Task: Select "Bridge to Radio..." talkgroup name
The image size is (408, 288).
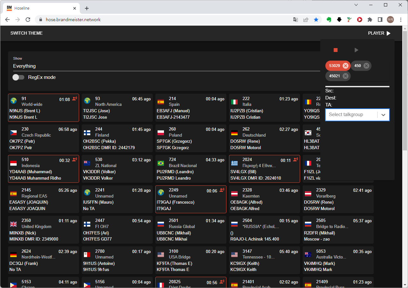Action: (331, 226)
